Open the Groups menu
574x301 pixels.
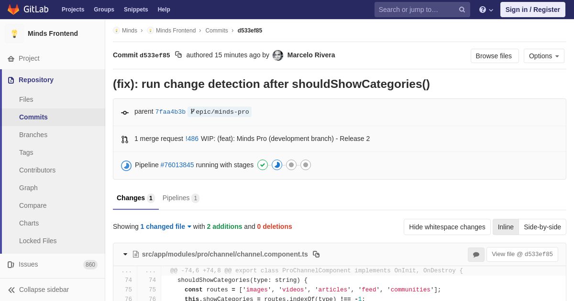[x=104, y=10]
